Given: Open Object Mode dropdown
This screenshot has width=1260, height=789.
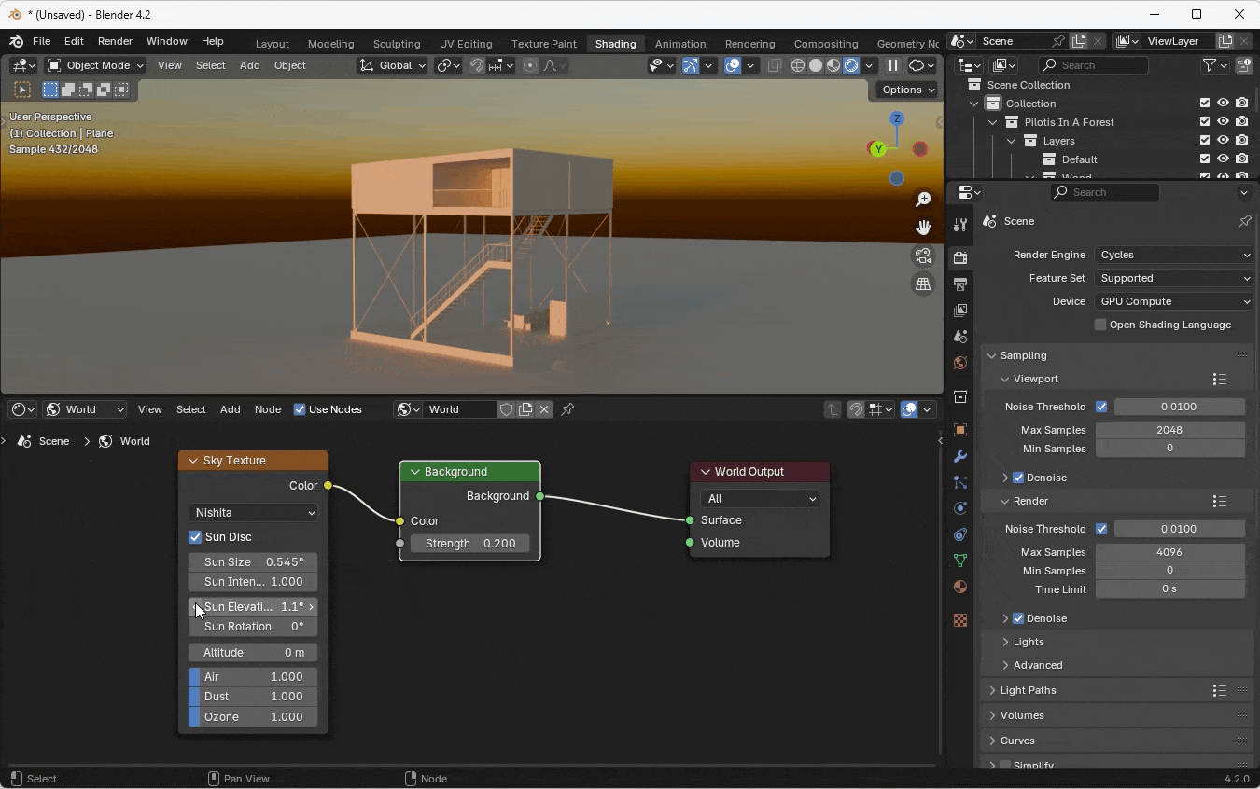Looking at the screenshot, I should pyautogui.click(x=95, y=65).
